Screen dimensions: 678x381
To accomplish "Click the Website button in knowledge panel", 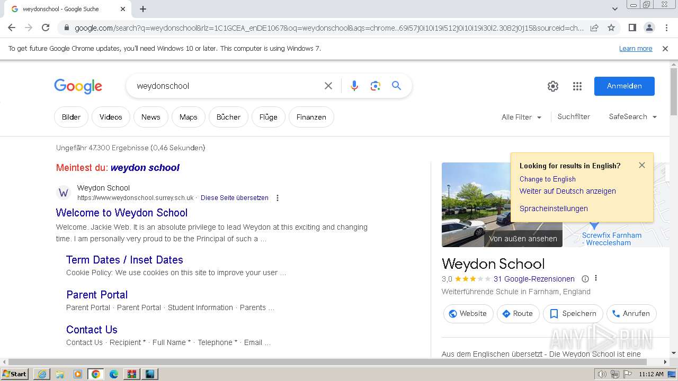I will pos(468,314).
